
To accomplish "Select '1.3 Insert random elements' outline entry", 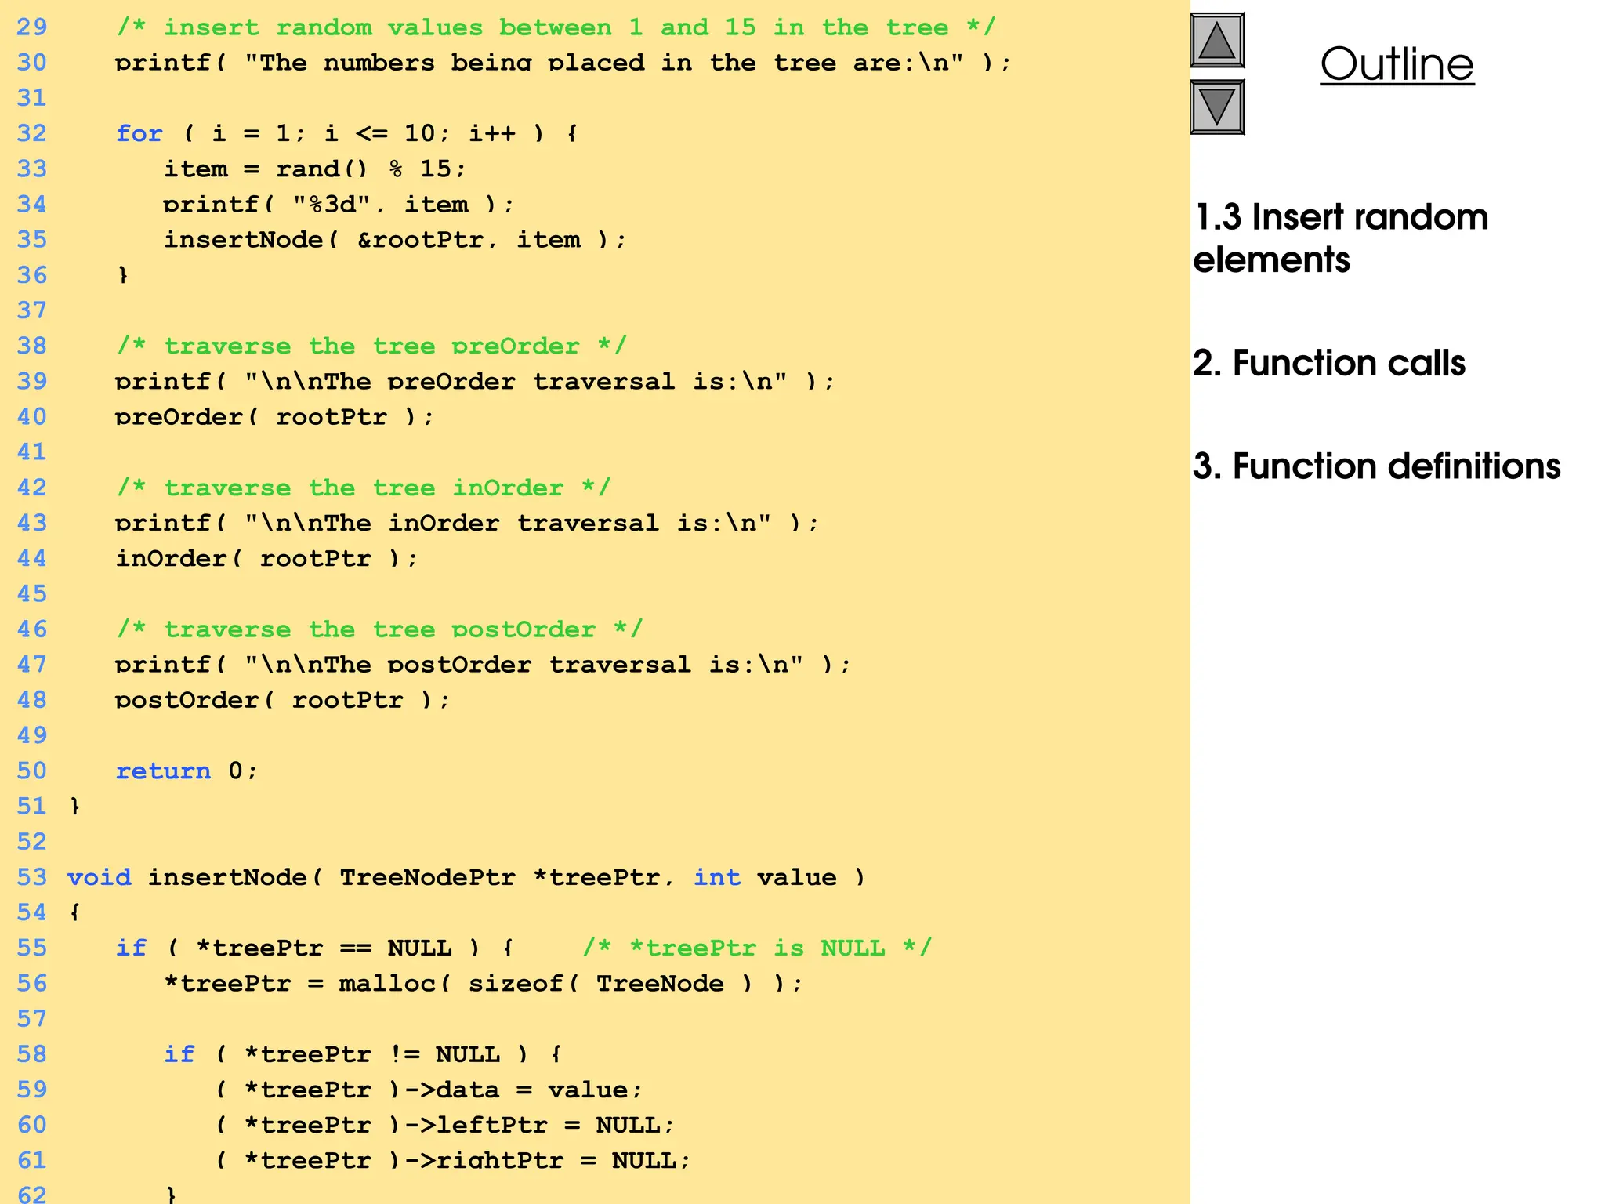I will point(1340,238).
